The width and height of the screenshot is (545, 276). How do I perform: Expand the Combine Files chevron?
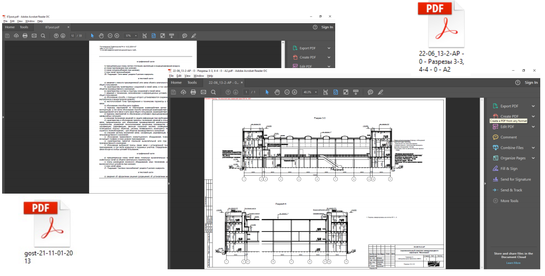(x=533, y=148)
